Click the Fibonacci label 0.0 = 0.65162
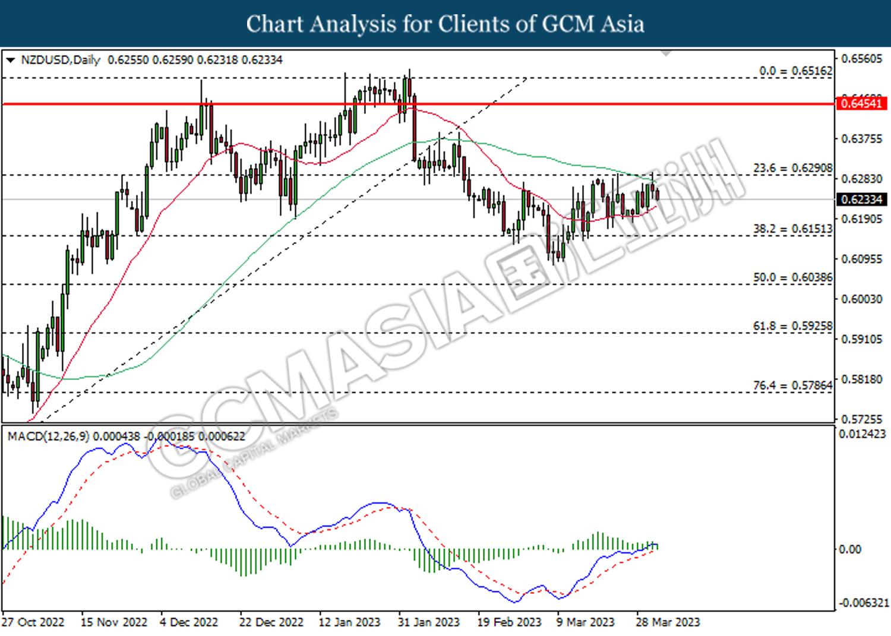Viewport: 891px width, 636px height. coord(796,71)
